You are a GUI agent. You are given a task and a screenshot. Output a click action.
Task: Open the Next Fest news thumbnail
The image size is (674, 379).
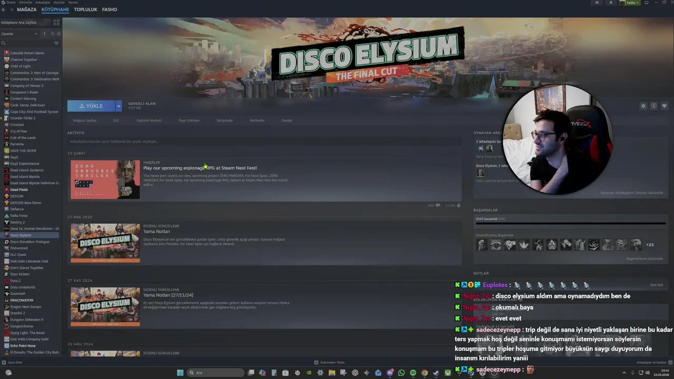(x=105, y=179)
